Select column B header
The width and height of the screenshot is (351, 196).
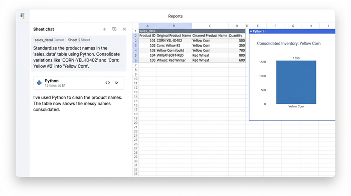(174, 26)
